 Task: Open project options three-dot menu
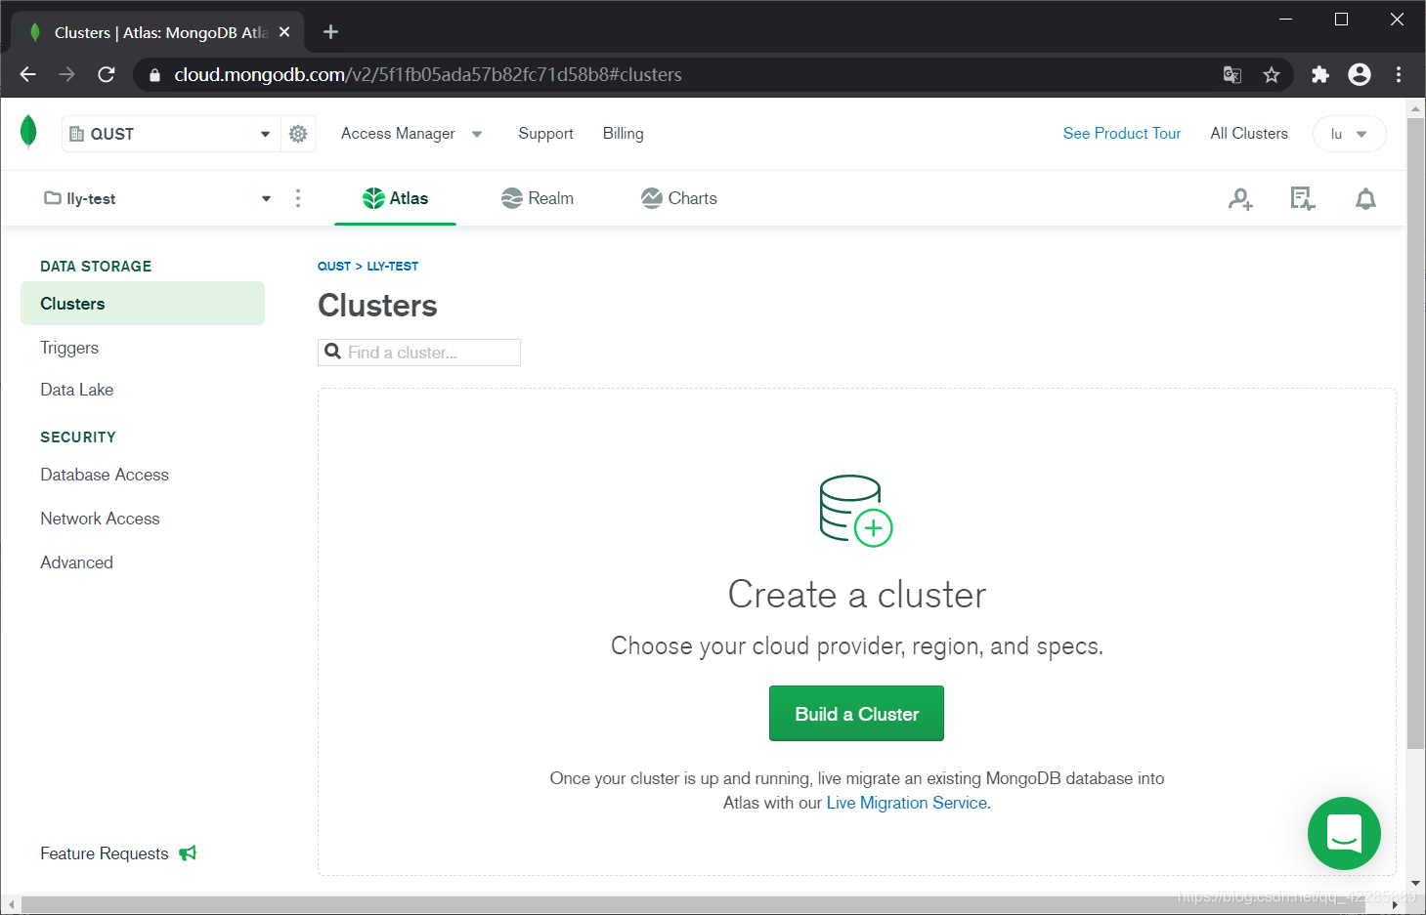point(298,198)
